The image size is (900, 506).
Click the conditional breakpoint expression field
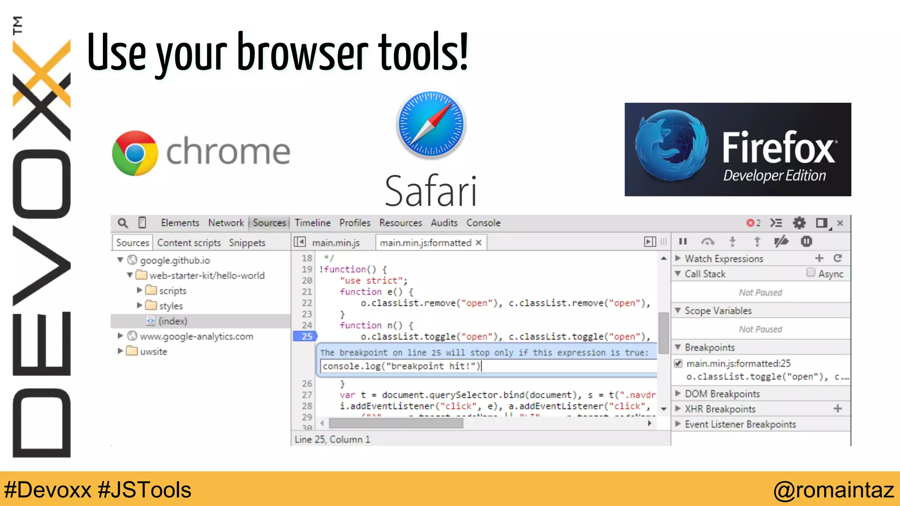point(489,366)
